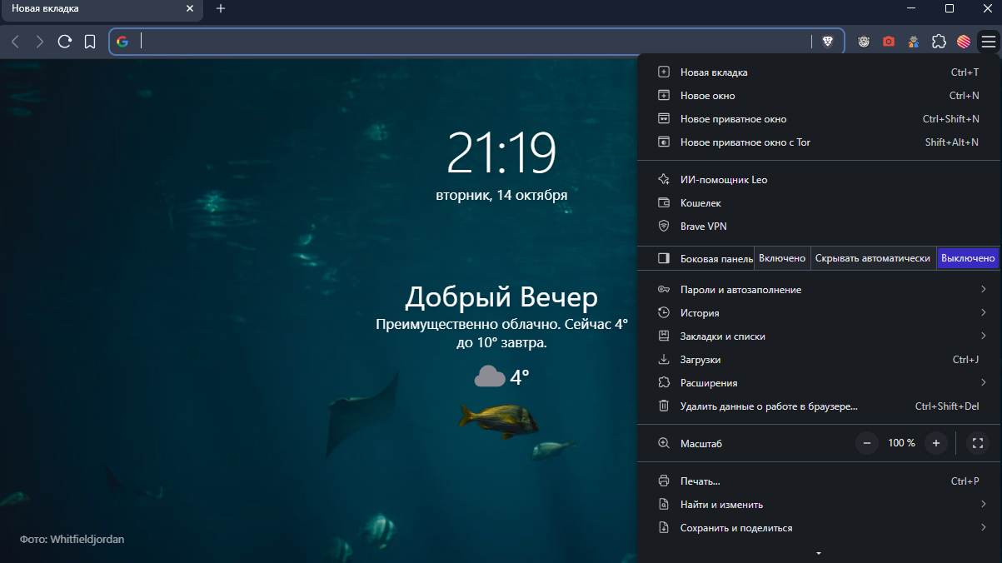Click the striped red circle profile icon
Image resolution: width=1002 pixels, height=563 pixels.
[964, 42]
